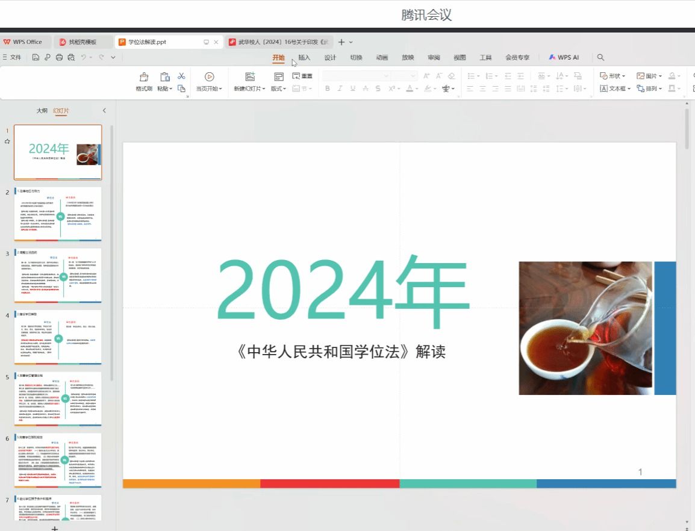Toggle Strikethrough (S) formatting

tap(378, 88)
